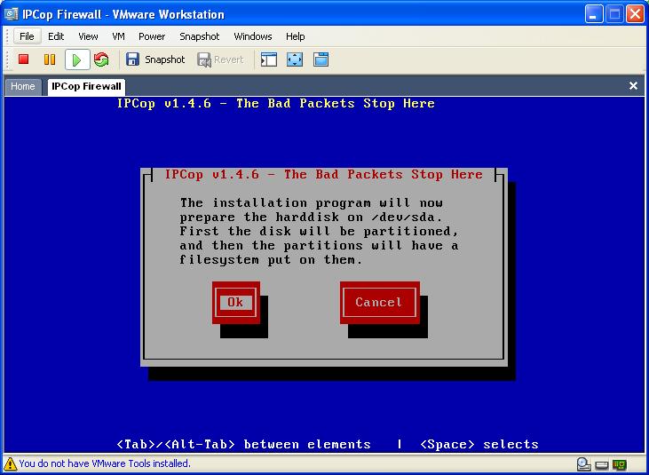
Task: Take a snapshot via the Snapshot toolbar button
Action: click(x=155, y=59)
